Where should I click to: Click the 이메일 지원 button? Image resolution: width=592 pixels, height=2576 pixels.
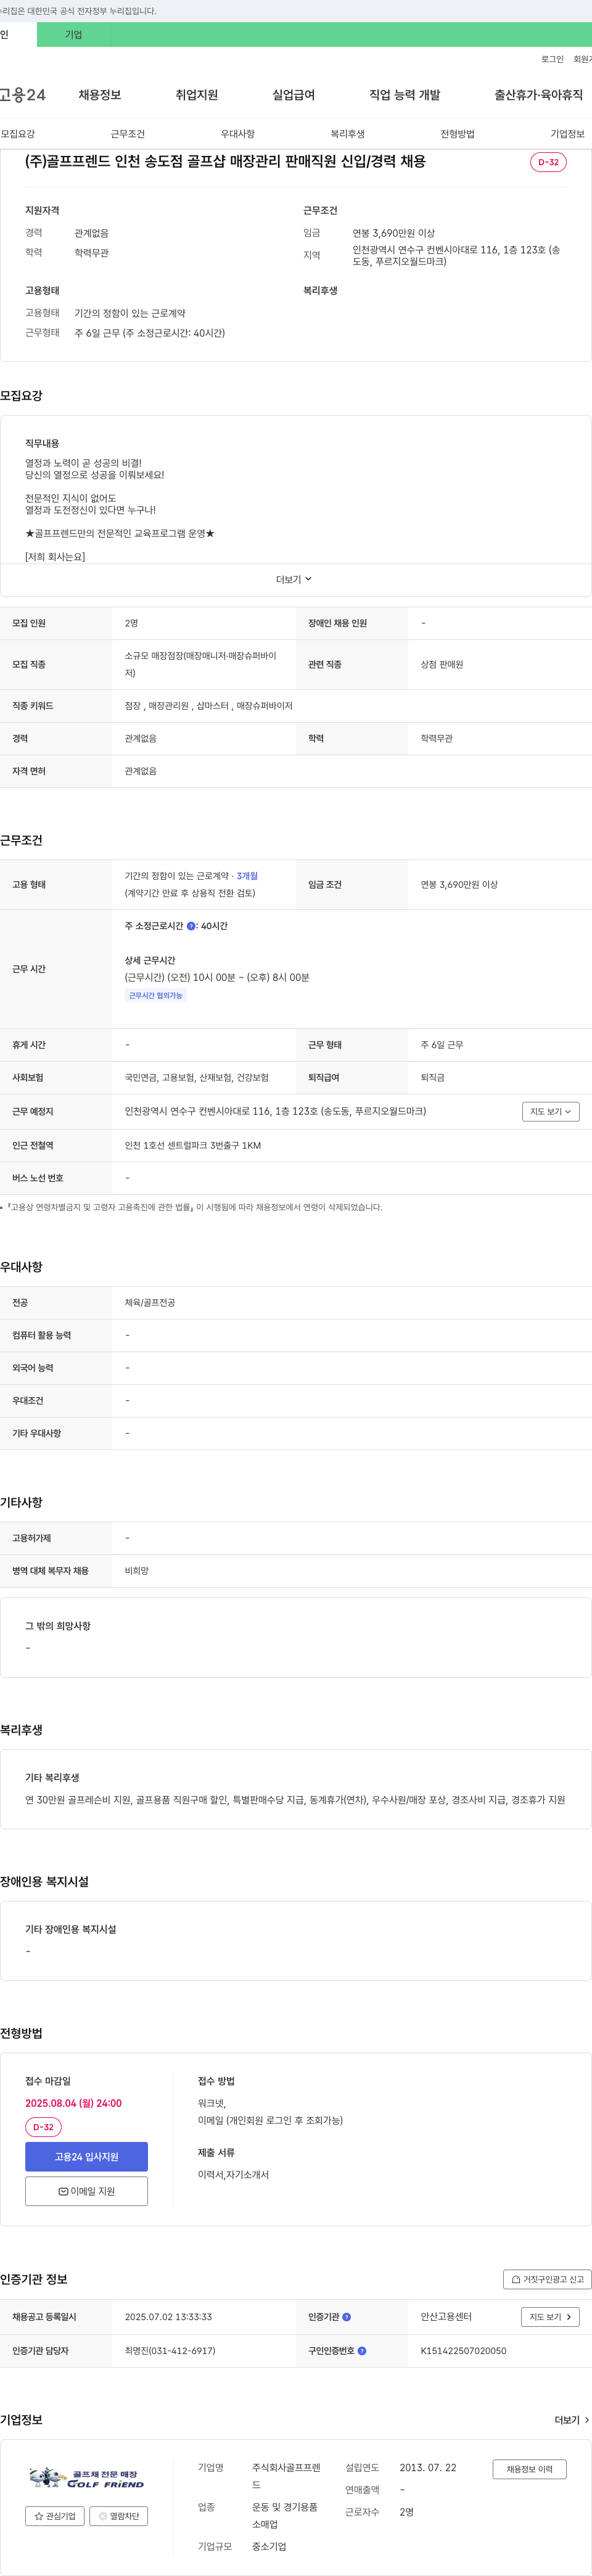87,2191
